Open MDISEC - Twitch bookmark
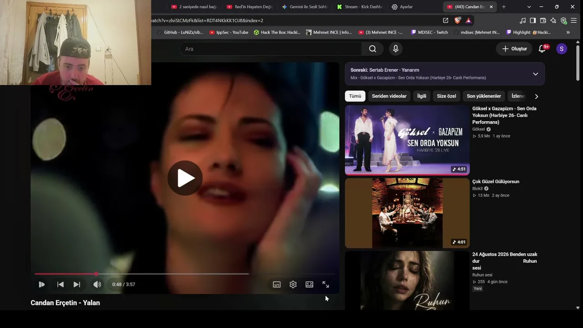Screen dimensions: 583x328 click(430, 32)
